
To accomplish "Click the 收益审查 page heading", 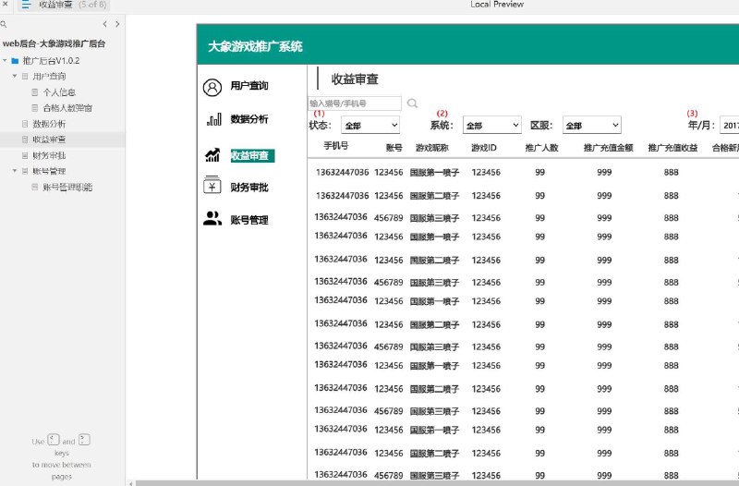I will pos(355,79).
